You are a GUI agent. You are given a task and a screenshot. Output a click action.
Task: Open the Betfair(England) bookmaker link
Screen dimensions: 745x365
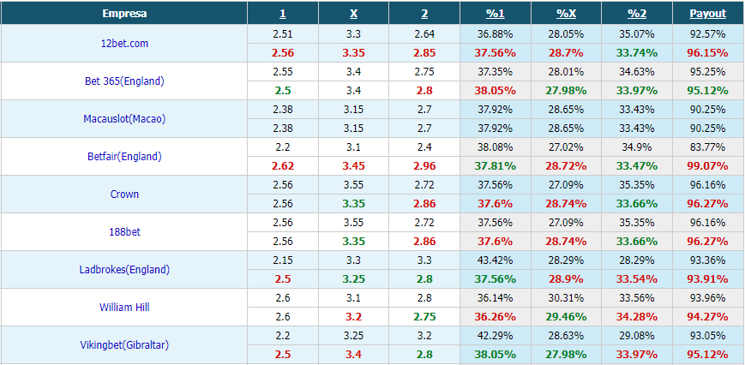(124, 156)
